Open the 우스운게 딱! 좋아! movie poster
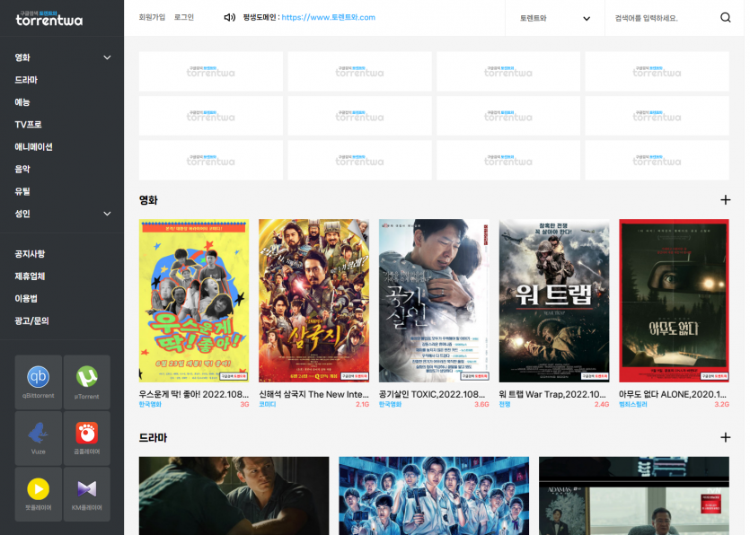750x535 pixels. click(194, 300)
